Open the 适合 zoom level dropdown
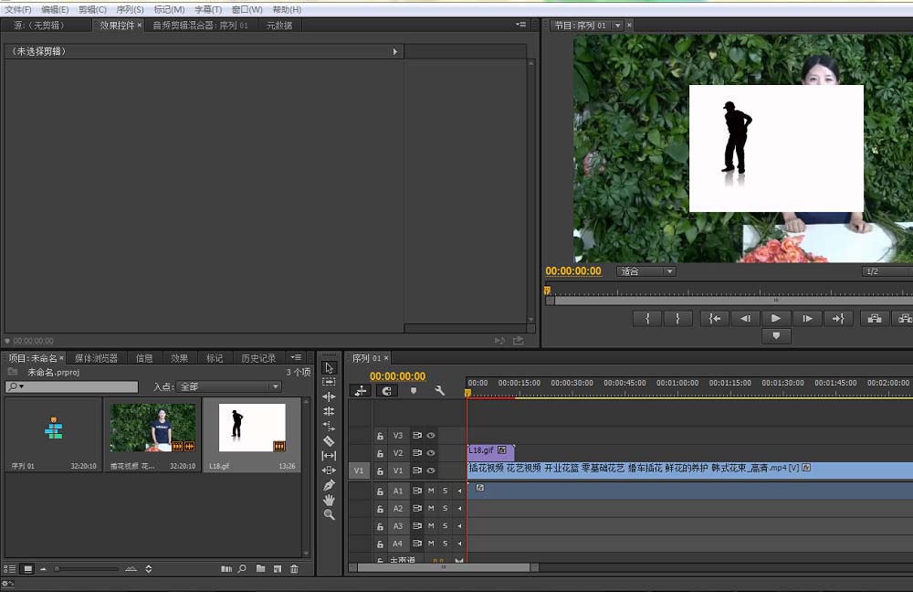This screenshot has height=592, width=913. pyautogui.click(x=646, y=271)
